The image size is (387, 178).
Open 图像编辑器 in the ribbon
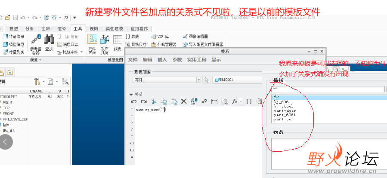[x=195, y=37]
